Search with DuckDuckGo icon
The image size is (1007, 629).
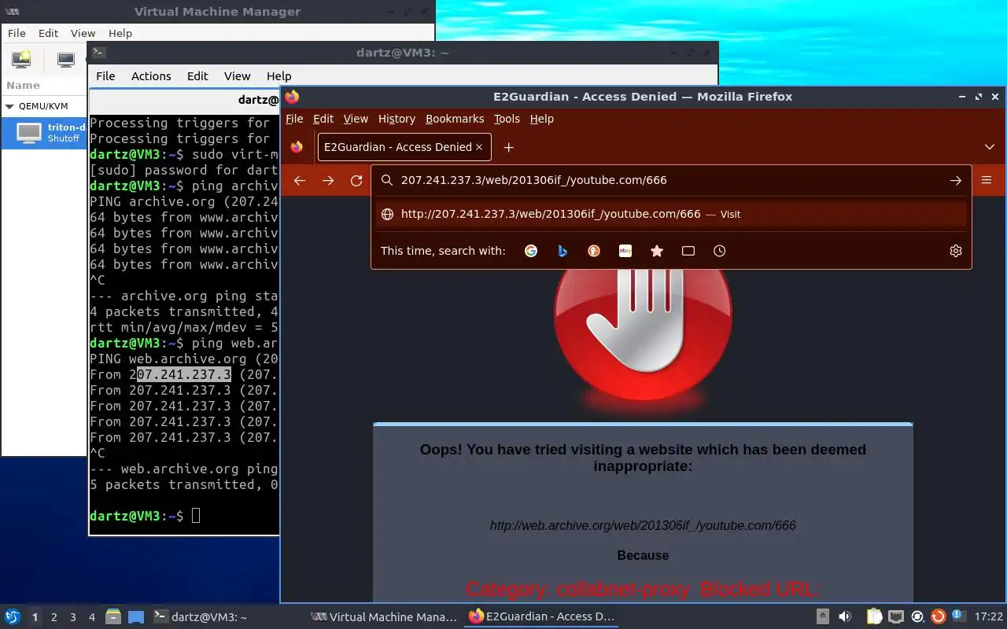click(x=594, y=251)
